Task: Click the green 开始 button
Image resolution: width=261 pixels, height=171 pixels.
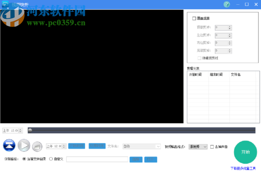Action: pyautogui.click(x=245, y=152)
